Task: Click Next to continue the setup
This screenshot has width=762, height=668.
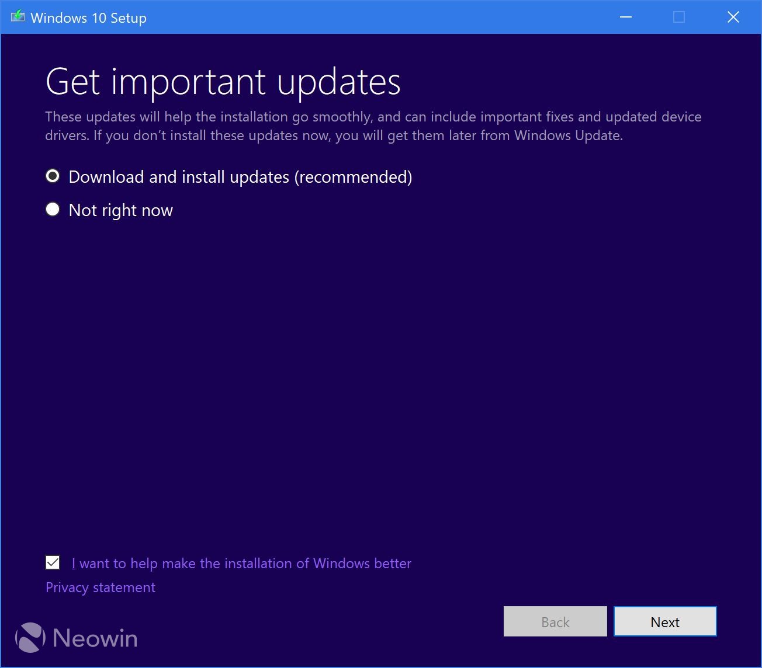Action: 664,621
